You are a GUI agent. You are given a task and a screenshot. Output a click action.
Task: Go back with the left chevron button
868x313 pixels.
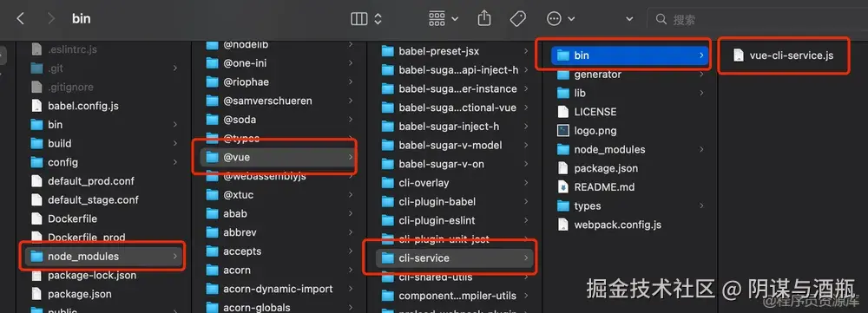[20, 19]
